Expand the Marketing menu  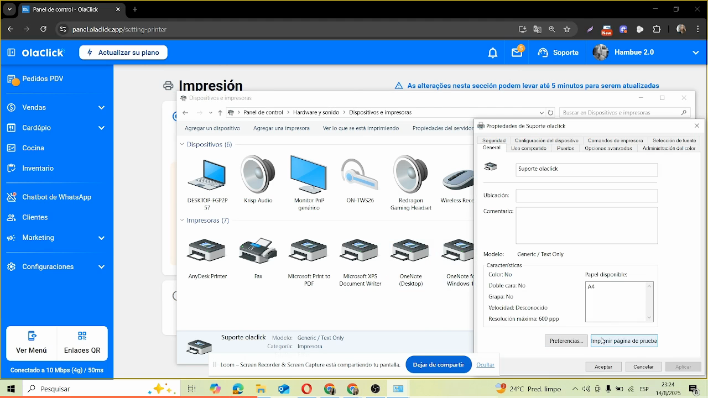coord(56,238)
